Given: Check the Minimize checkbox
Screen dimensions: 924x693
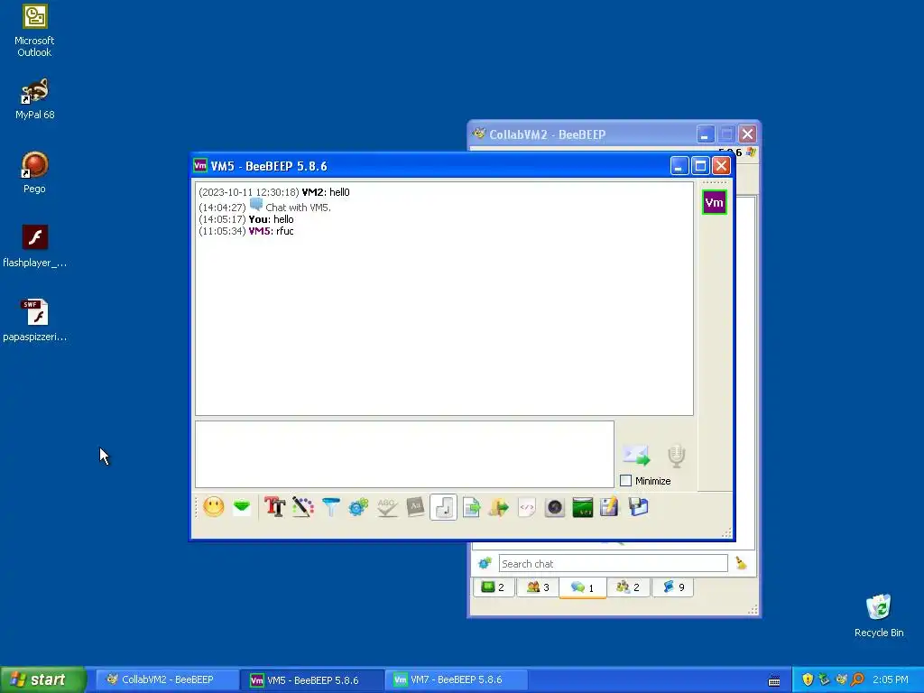Looking at the screenshot, I should pos(626,481).
